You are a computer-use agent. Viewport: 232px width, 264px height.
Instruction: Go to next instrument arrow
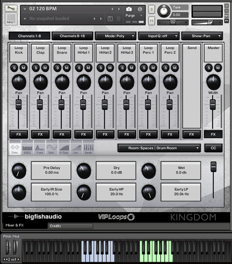[x=119, y=9]
